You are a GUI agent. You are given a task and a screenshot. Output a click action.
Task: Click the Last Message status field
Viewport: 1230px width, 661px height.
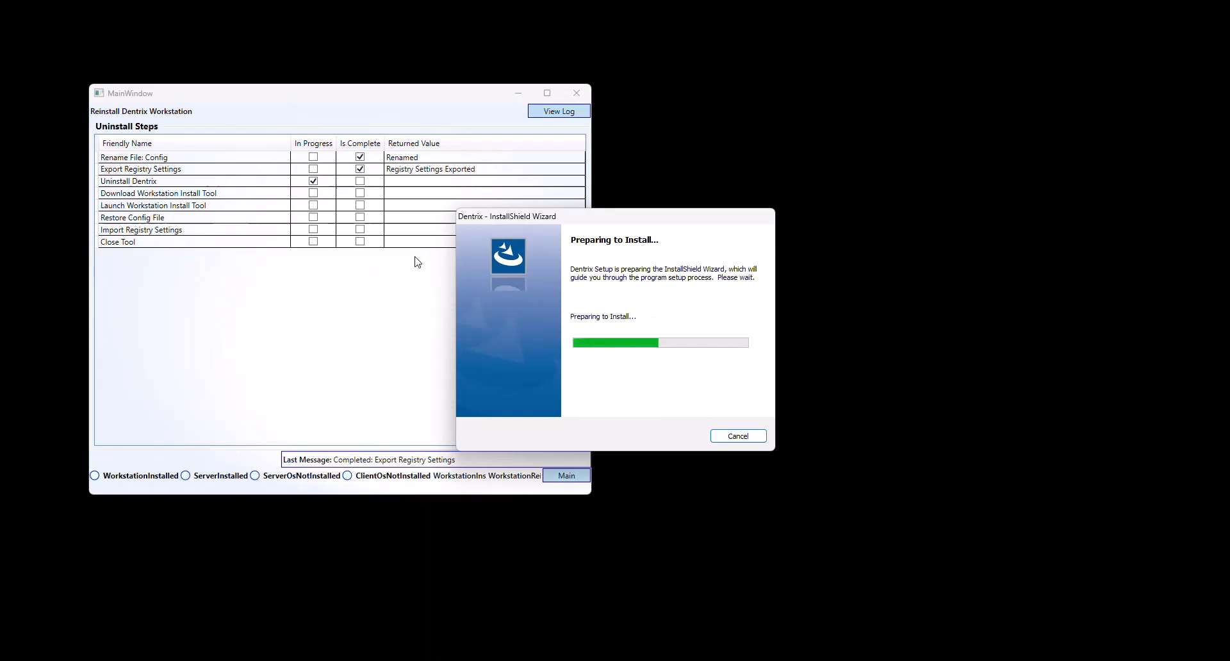pos(369,460)
